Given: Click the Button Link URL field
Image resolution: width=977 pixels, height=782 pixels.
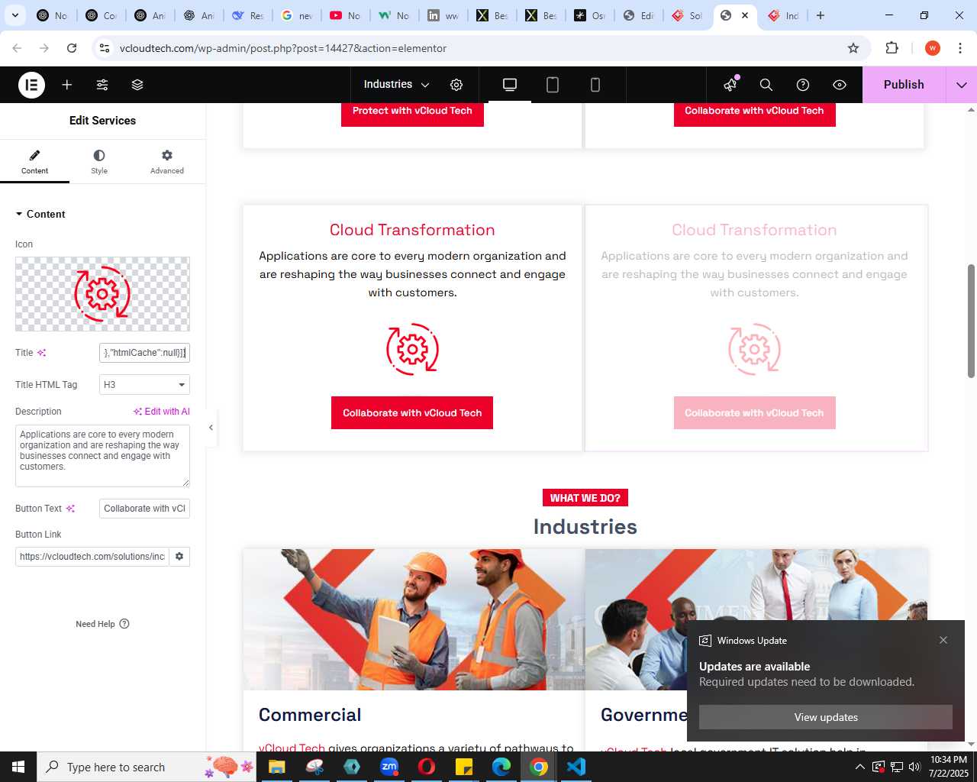Looking at the screenshot, I should tap(92, 557).
